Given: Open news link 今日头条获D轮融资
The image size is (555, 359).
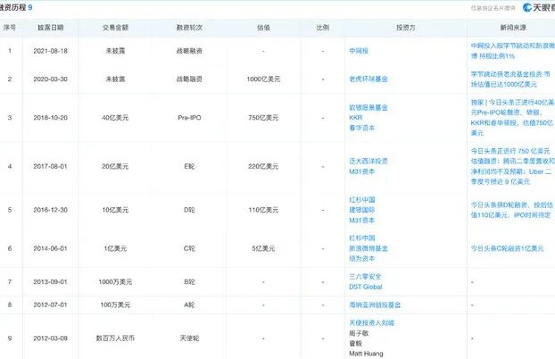Looking at the screenshot, I should tap(512, 210).
